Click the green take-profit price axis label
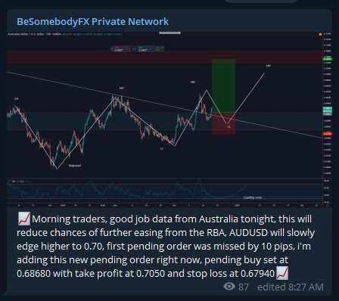Viewport: 339px width, 301px height. click(x=328, y=59)
